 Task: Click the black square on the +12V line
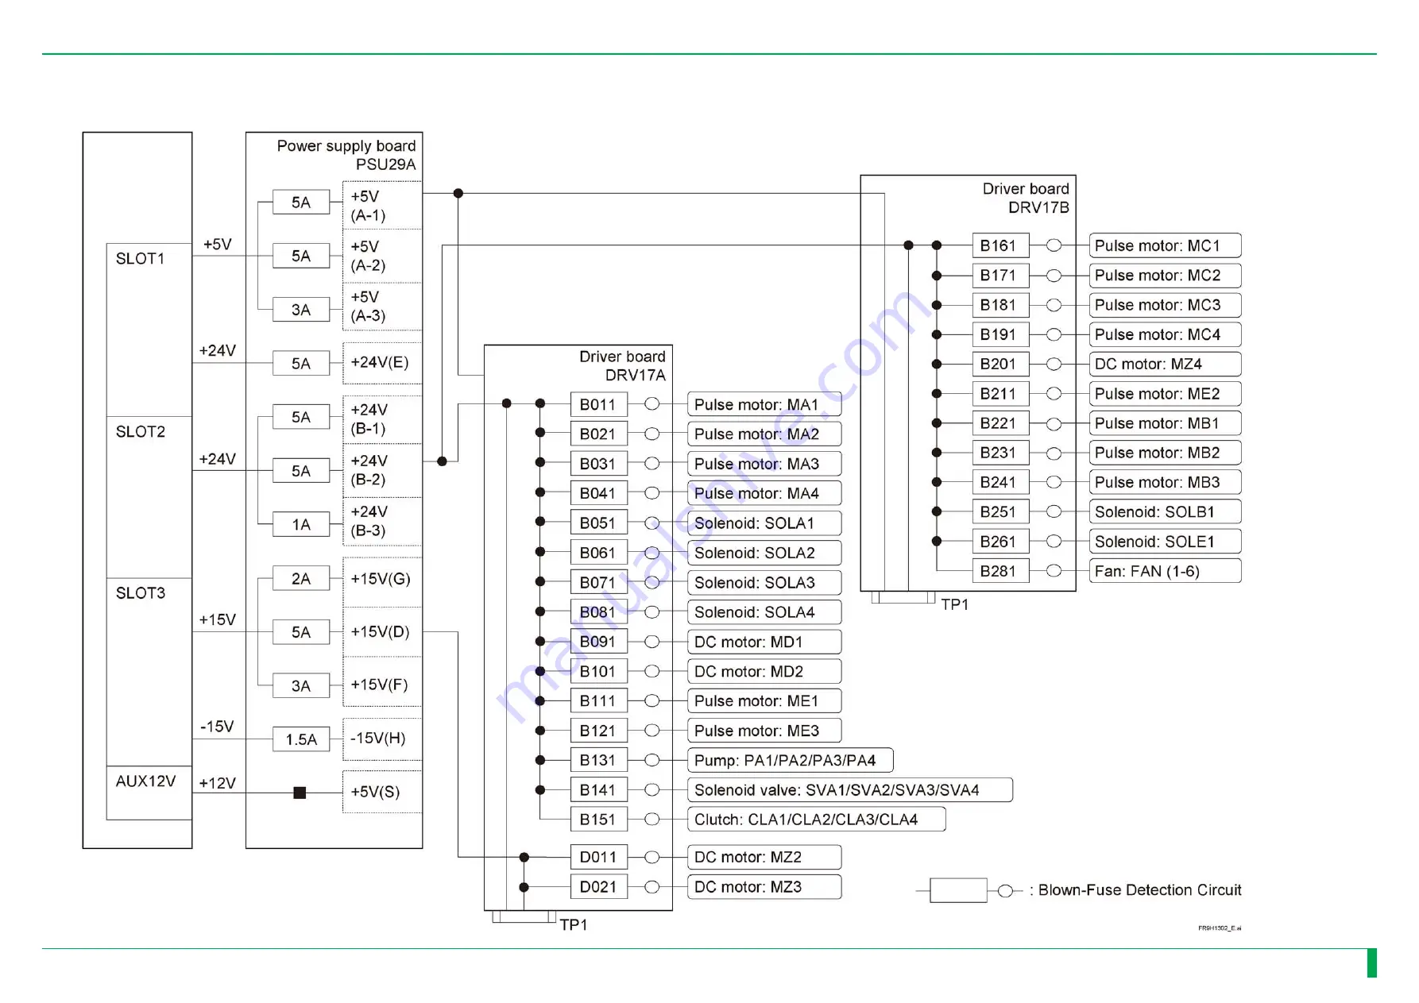click(300, 793)
